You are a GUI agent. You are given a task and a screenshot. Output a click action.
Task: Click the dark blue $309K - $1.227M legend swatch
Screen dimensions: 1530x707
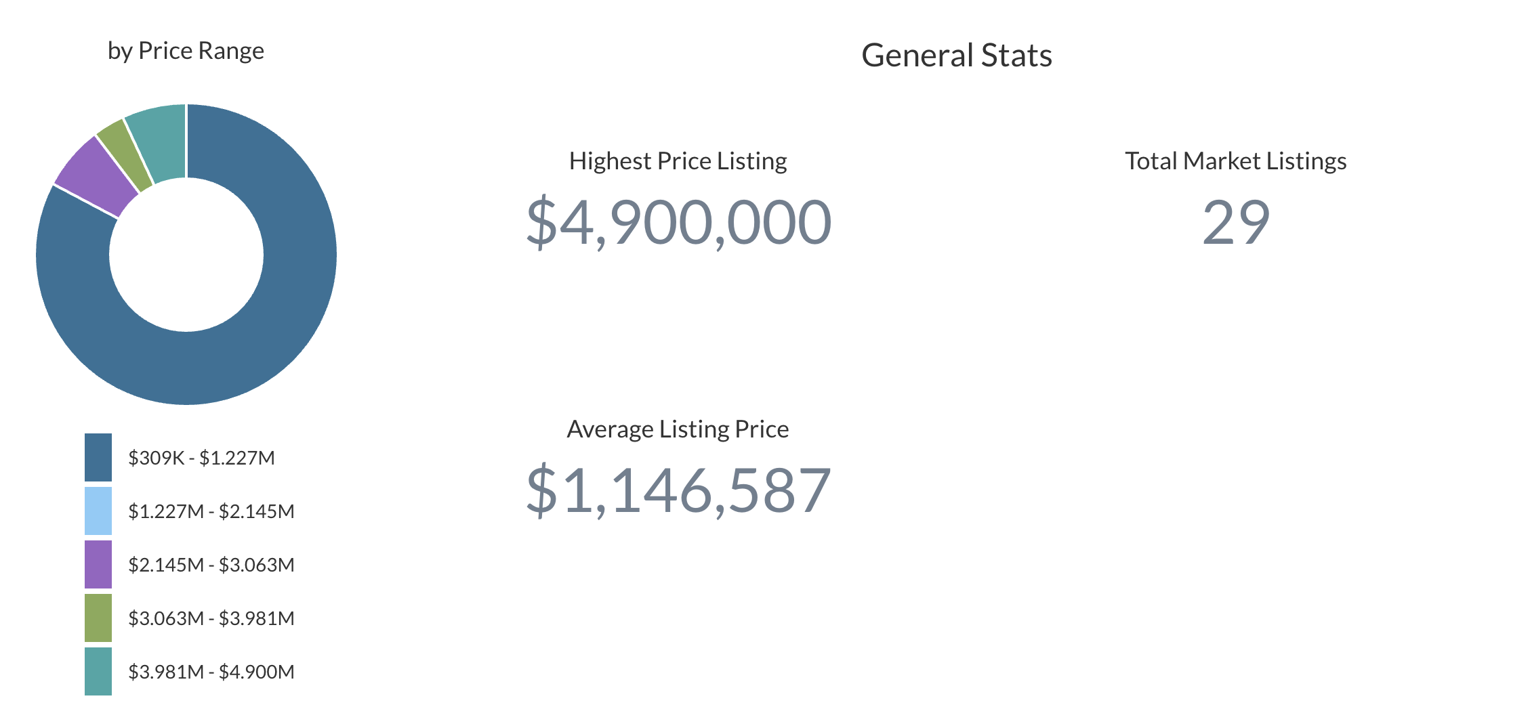(98, 457)
